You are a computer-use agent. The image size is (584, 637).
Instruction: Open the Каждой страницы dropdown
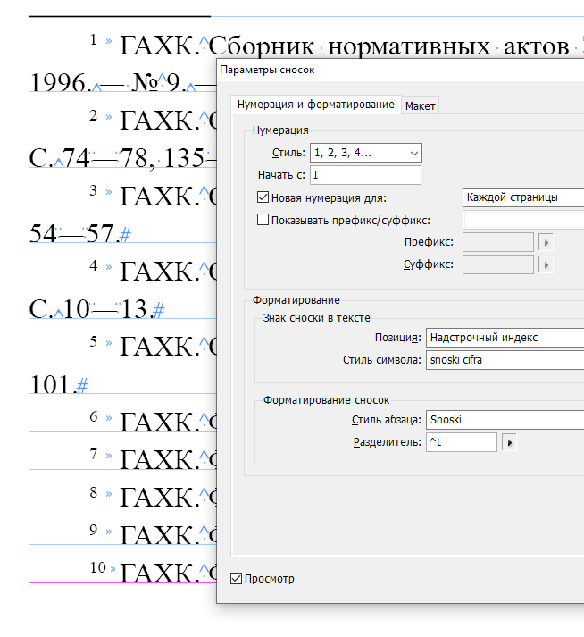523,197
